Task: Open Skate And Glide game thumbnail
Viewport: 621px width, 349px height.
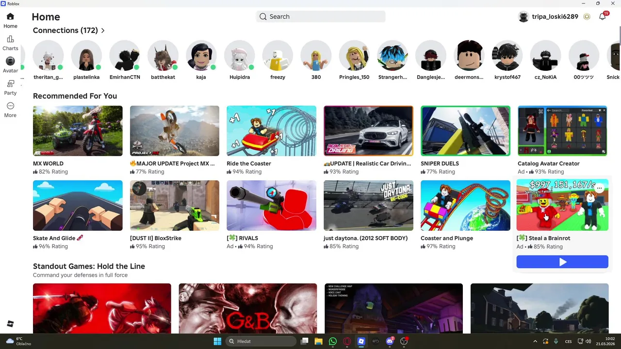Action: tap(78, 206)
